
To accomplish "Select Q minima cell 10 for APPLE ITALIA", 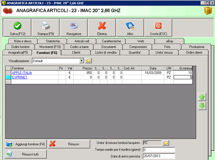I will pyautogui.click(x=183, y=73).
